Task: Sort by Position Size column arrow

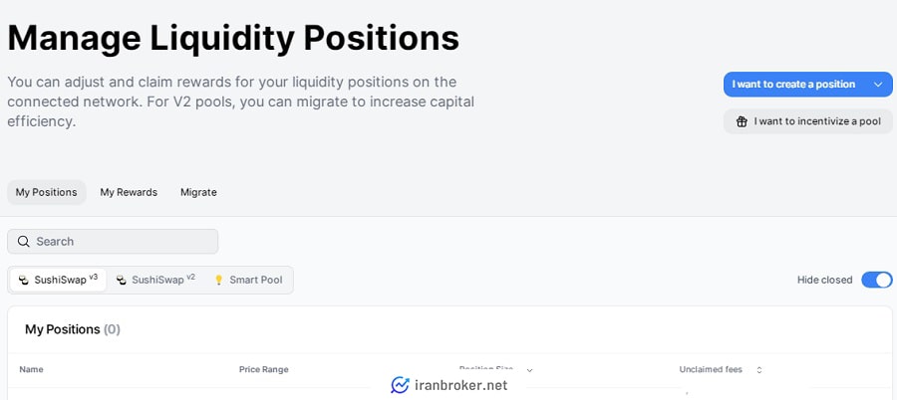Action: pos(529,370)
